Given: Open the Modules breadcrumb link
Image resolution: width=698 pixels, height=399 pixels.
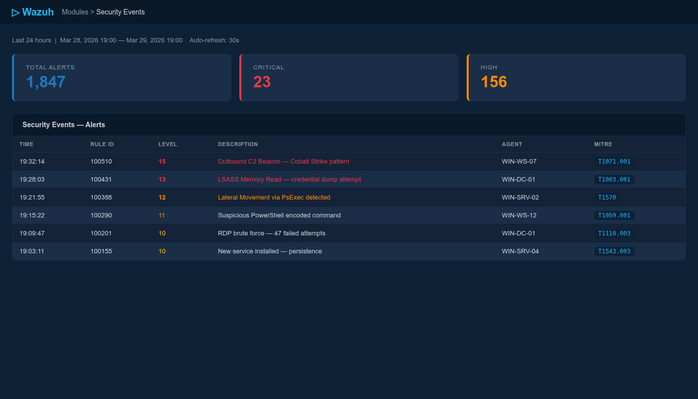Looking at the screenshot, I should pyautogui.click(x=75, y=12).
